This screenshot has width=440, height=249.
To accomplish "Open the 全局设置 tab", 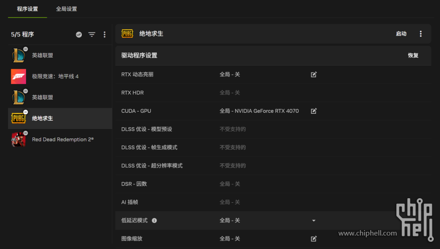I will coord(67,9).
